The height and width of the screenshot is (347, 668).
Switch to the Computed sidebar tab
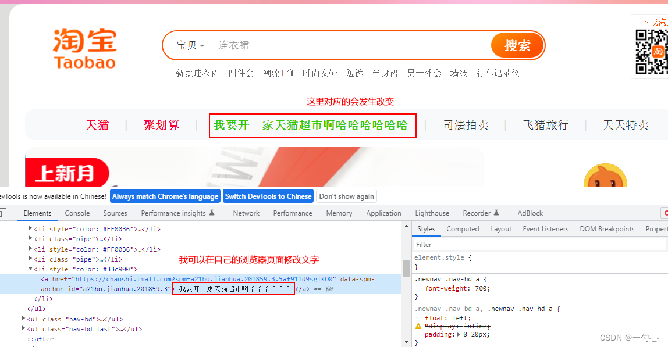[463, 229]
